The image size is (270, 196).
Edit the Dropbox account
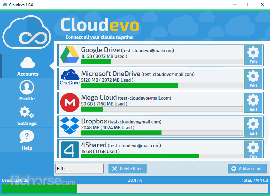pyautogui.click(x=253, y=127)
